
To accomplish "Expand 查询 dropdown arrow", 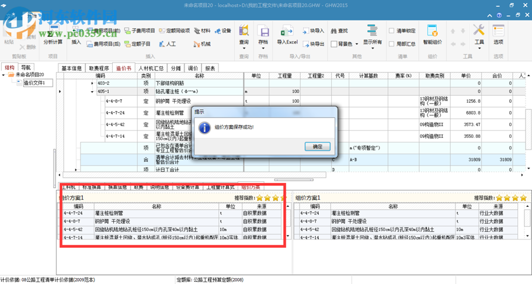I will coord(244,49).
